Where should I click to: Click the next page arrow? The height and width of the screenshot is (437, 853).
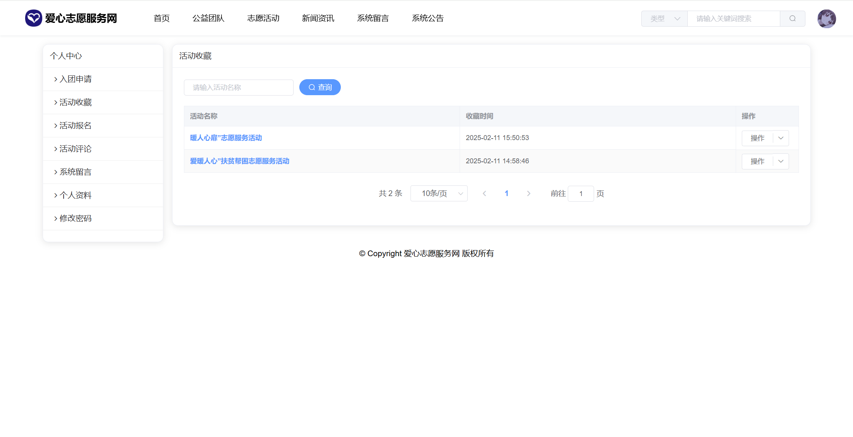click(529, 193)
